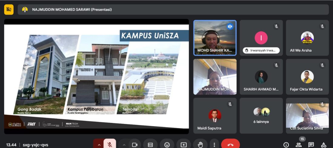
Task: Click Irwansyah's pink I avatar
Action: 261,38
